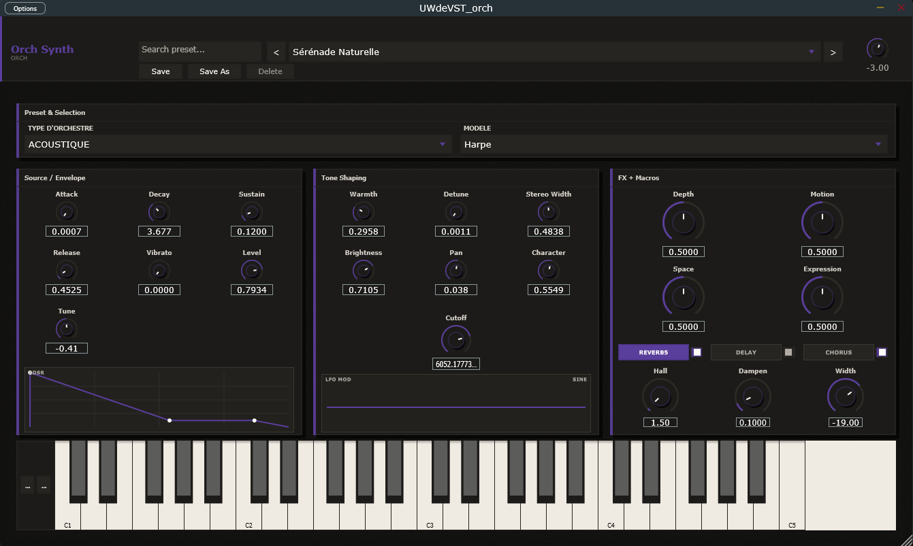Click the next preset arrow button
Image resolution: width=913 pixels, height=546 pixels.
pyautogui.click(x=833, y=52)
